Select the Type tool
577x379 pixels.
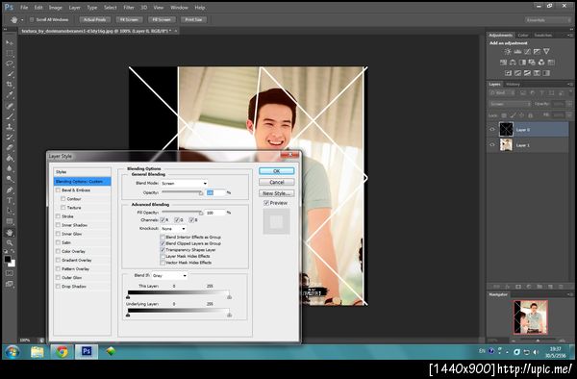10,200
